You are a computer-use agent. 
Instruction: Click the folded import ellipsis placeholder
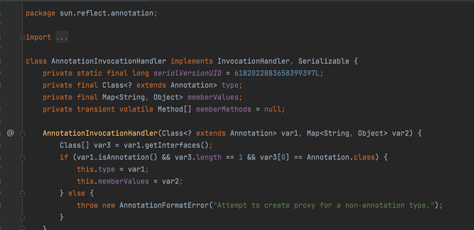[x=62, y=37]
